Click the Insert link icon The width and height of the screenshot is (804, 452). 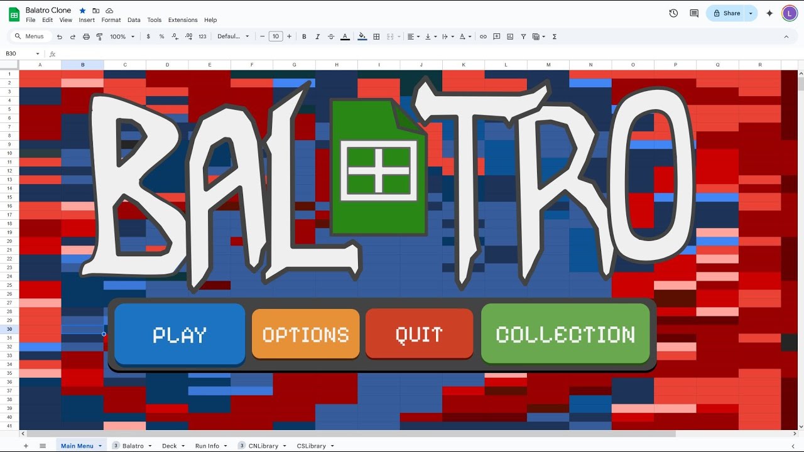click(x=483, y=36)
